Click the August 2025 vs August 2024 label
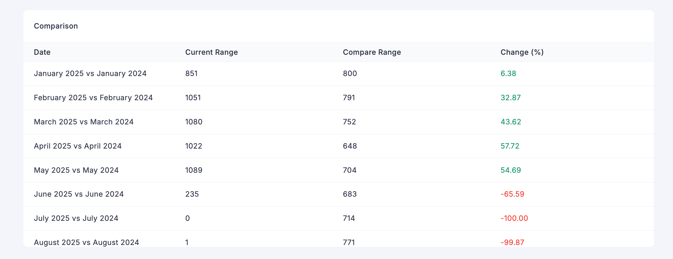 [86, 242]
